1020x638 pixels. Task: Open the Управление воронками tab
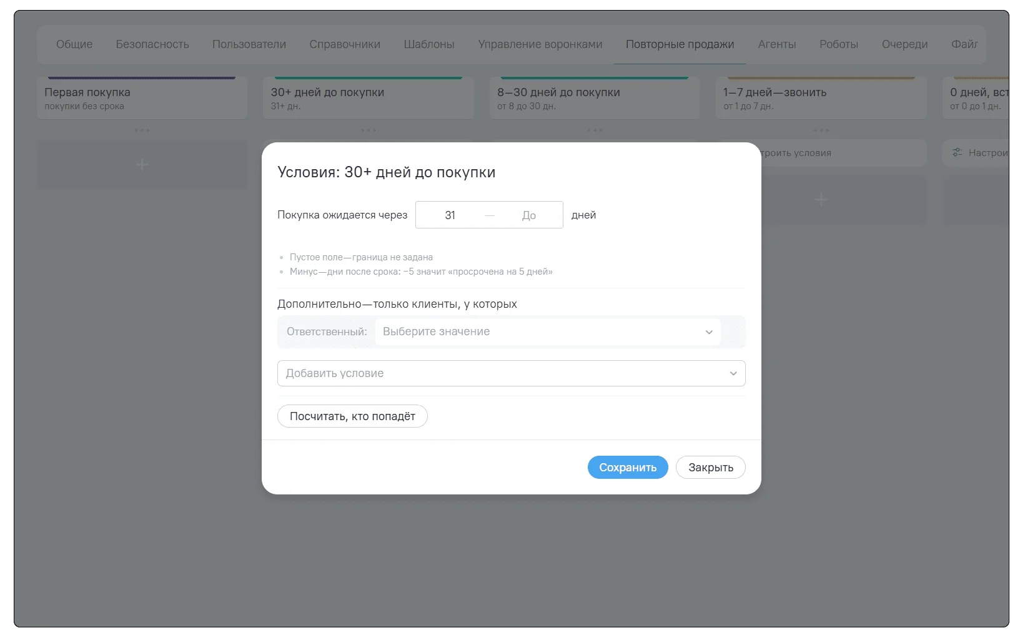tap(540, 44)
